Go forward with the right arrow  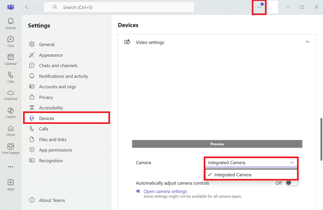click(x=37, y=7)
